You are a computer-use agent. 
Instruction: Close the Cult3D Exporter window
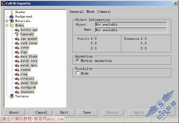[x=175, y=3]
